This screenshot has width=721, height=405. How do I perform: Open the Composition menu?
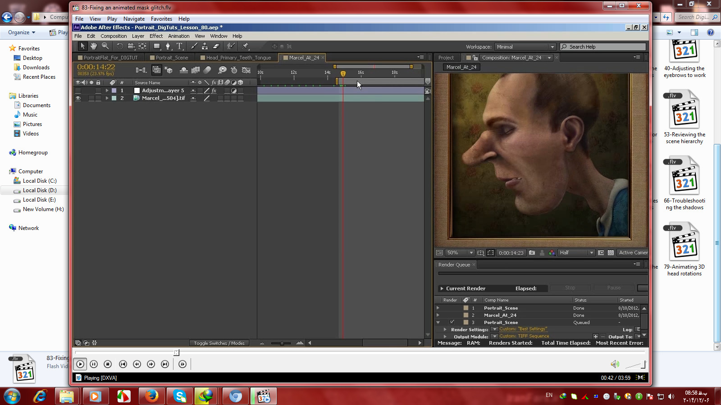[114, 36]
